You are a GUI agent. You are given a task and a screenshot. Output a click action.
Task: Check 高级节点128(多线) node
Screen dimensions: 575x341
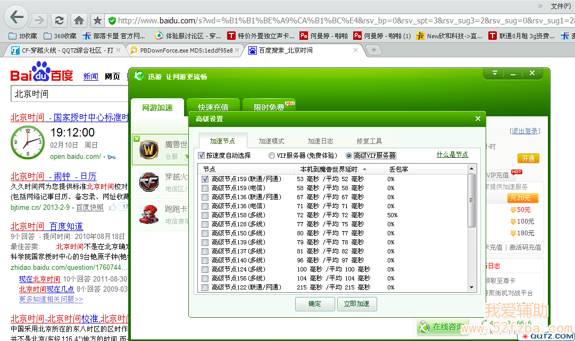tap(205, 224)
